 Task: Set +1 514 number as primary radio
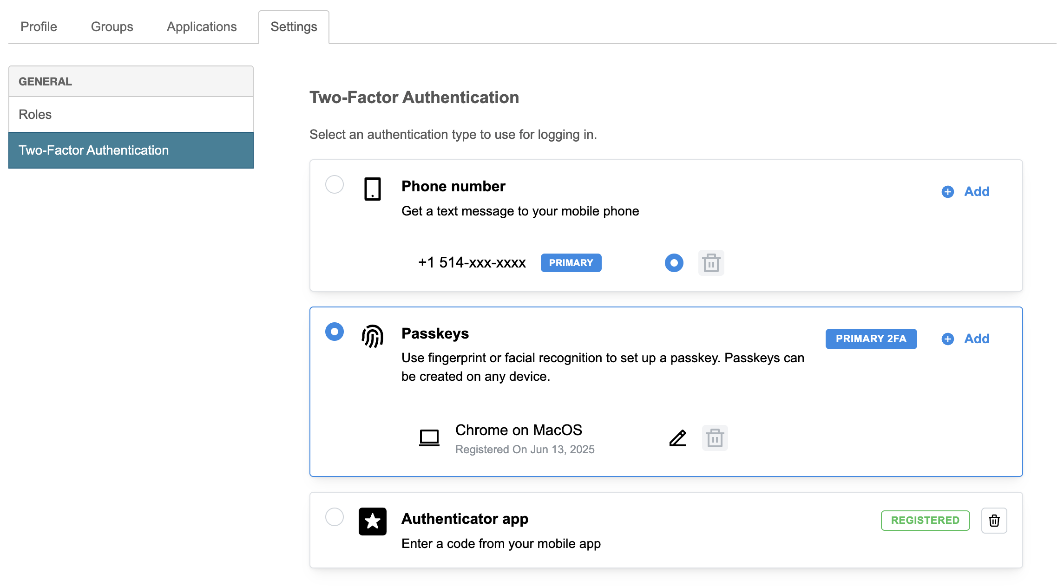coord(674,263)
